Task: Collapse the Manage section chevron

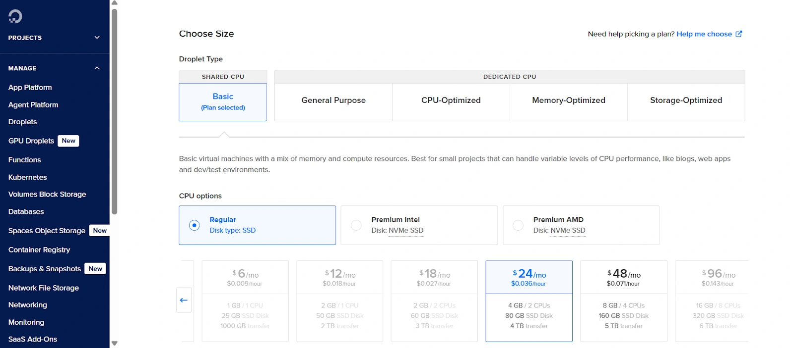Action: pos(97,68)
